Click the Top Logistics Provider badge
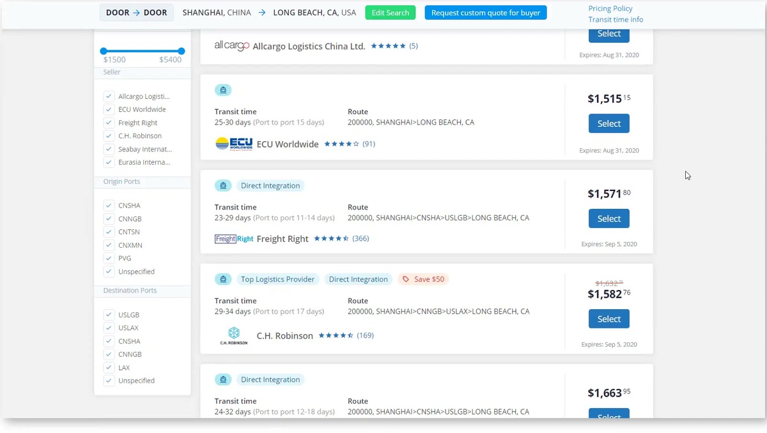 277,279
